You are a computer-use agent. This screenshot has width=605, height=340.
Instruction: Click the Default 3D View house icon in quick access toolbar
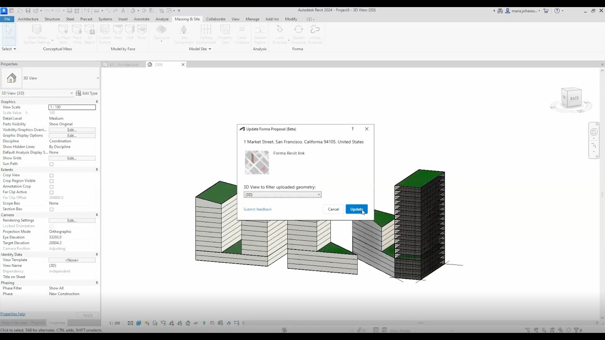[x=132, y=10]
